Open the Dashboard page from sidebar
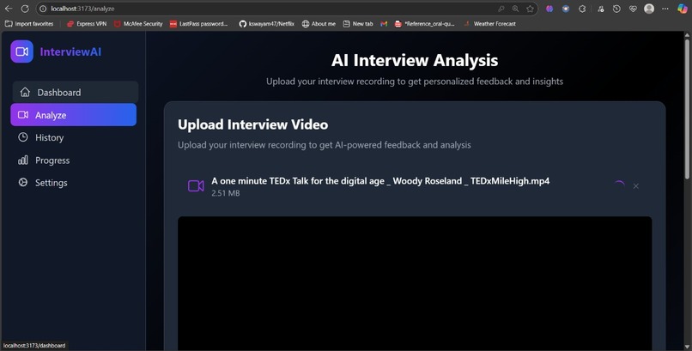 point(76,92)
